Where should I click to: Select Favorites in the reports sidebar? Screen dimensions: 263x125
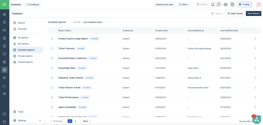pyautogui.click(x=27, y=29)
